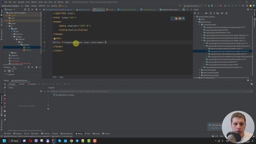Toggle the Structure side tab on left edge
This screenshot has height=144, width=256.
2,99
